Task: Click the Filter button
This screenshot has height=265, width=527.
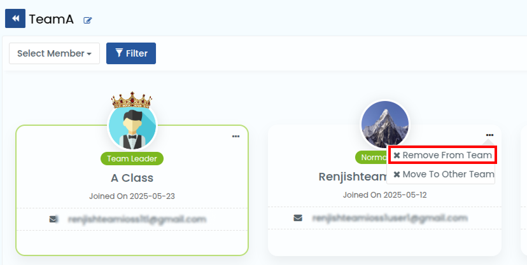Action: (x=131, y=53)
